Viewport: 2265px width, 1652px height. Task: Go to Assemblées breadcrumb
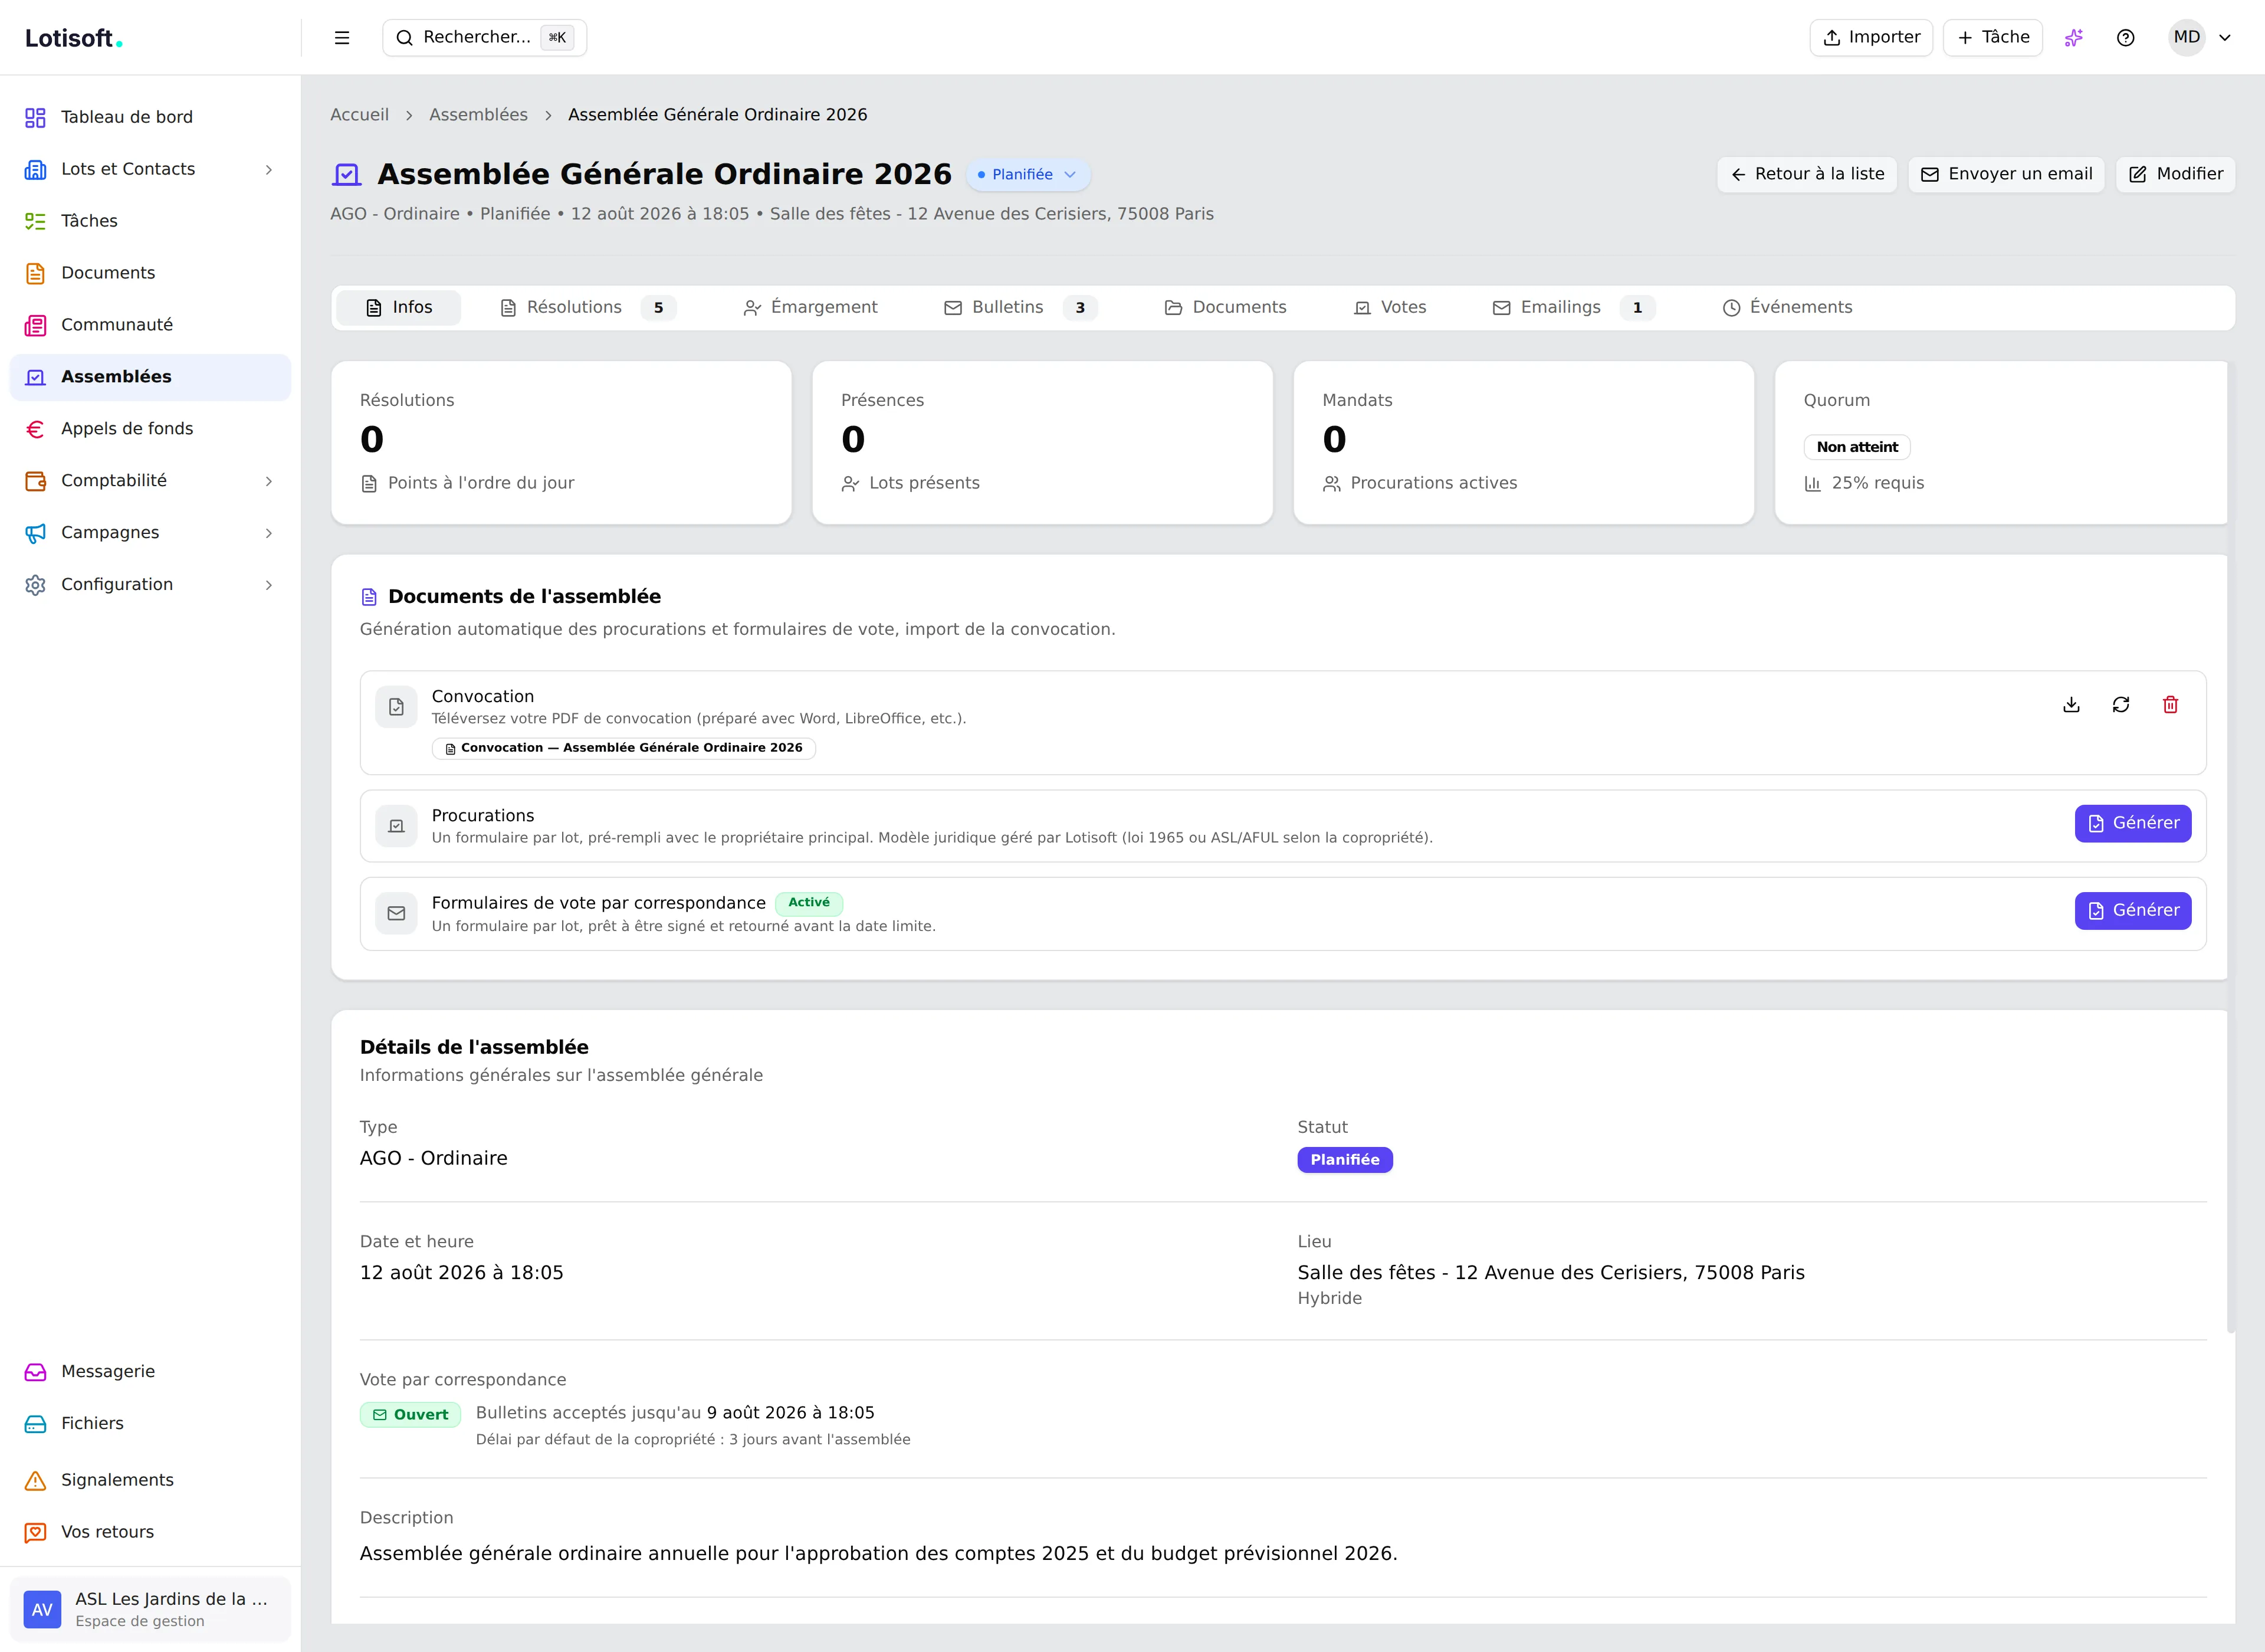(479, 115)
